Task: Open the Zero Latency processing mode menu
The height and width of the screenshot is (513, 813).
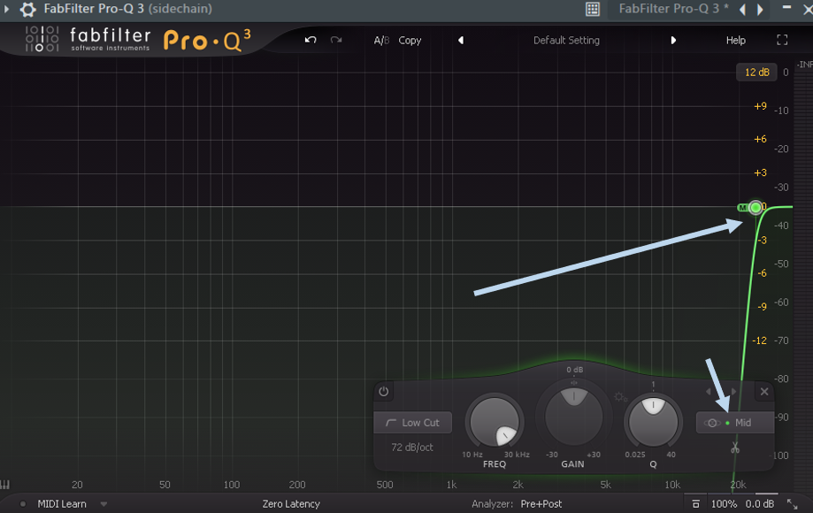Action: [x=291, y=503]
